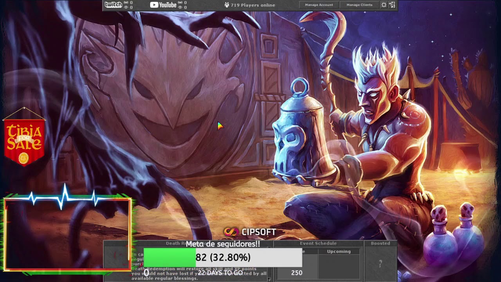
Task: Click the players online people icon
Action: (x=227, y=5)
